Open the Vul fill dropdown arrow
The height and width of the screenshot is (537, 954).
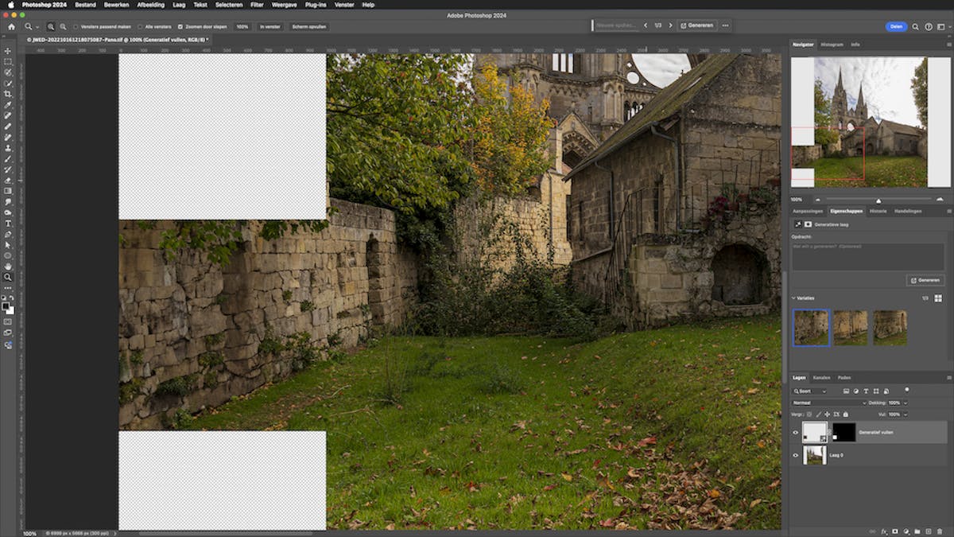click(906, 414)
